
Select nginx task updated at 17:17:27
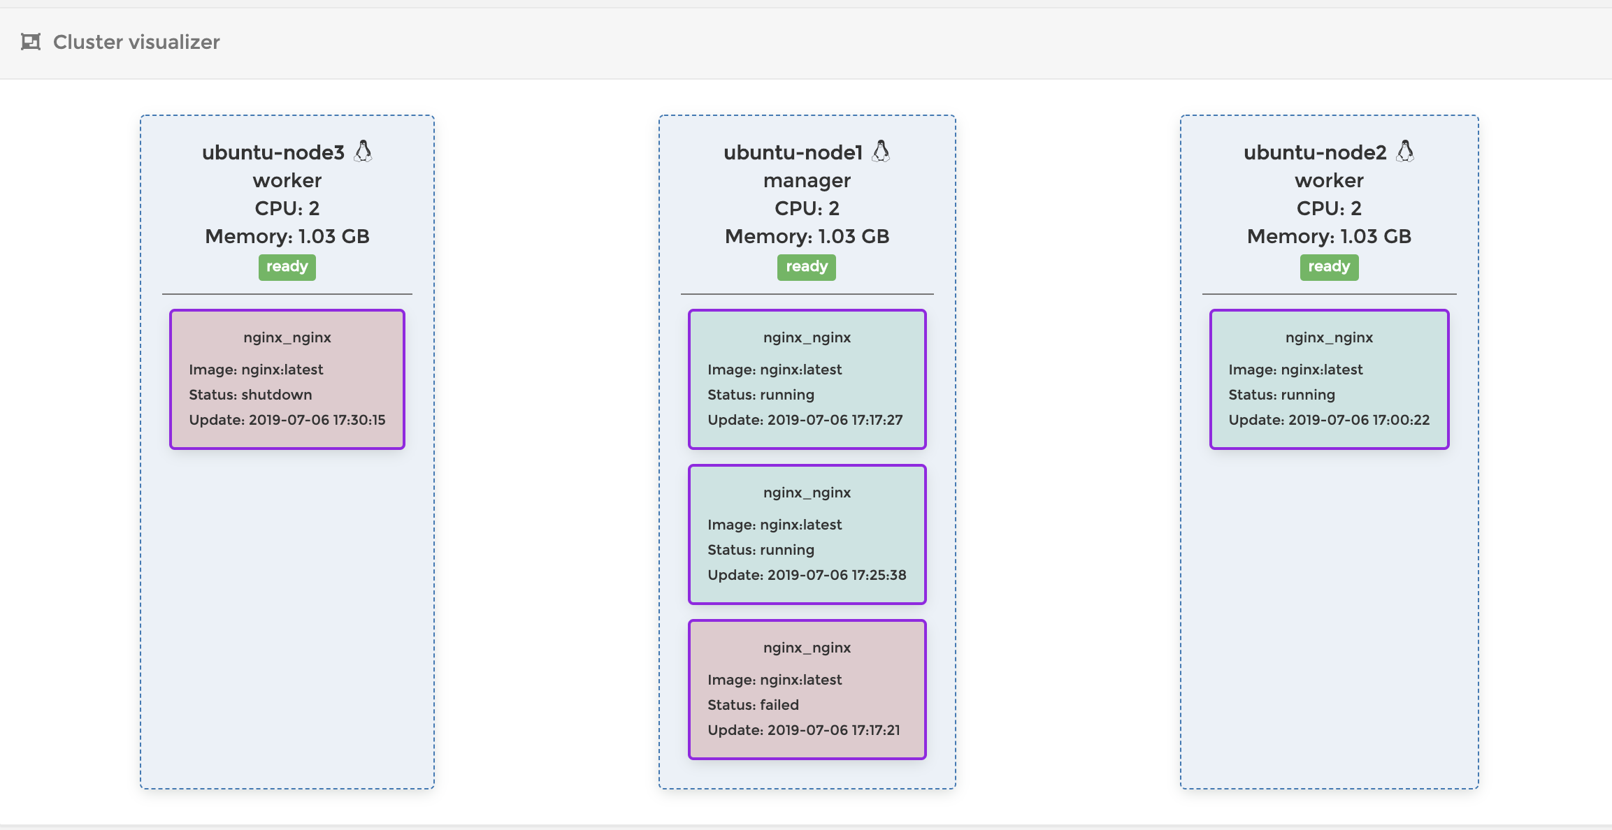click(x=807, y=379)
